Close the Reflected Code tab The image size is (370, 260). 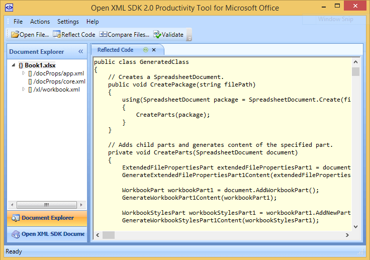(154, 50)
